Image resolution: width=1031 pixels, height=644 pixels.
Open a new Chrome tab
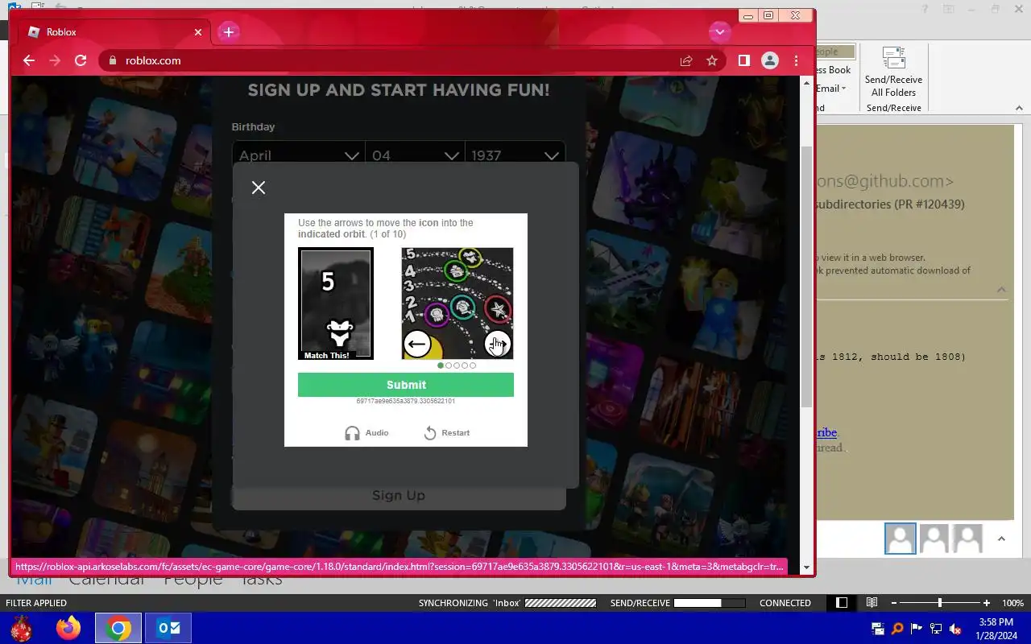229,32
